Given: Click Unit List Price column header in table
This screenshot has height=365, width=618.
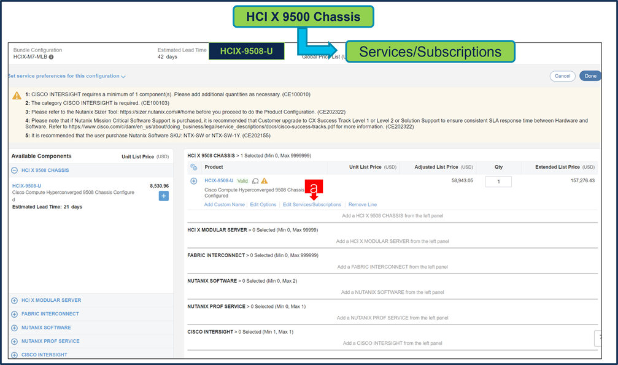Looking at the screenshot, I should [x=373, y=167].
